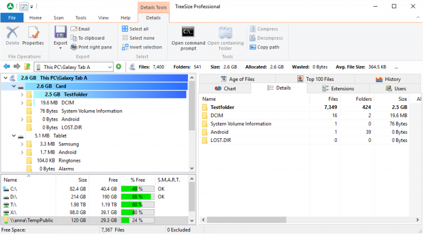
Task: Select the Alarms folder in tree
Action: point(66,169)
